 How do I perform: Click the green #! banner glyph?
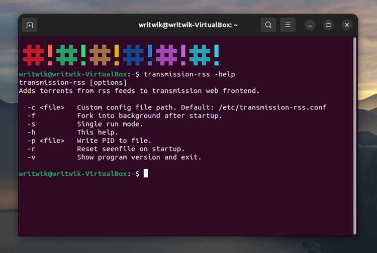coord(71,55)
